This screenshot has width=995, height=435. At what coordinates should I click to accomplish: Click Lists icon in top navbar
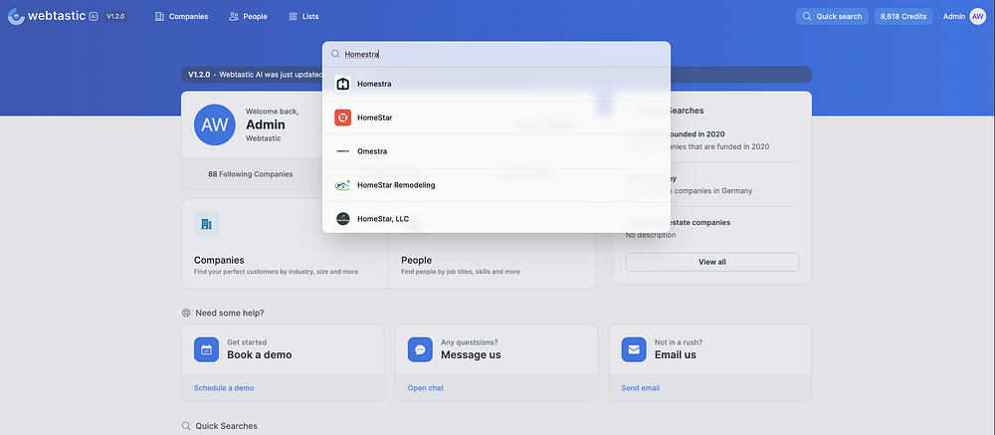293,17
